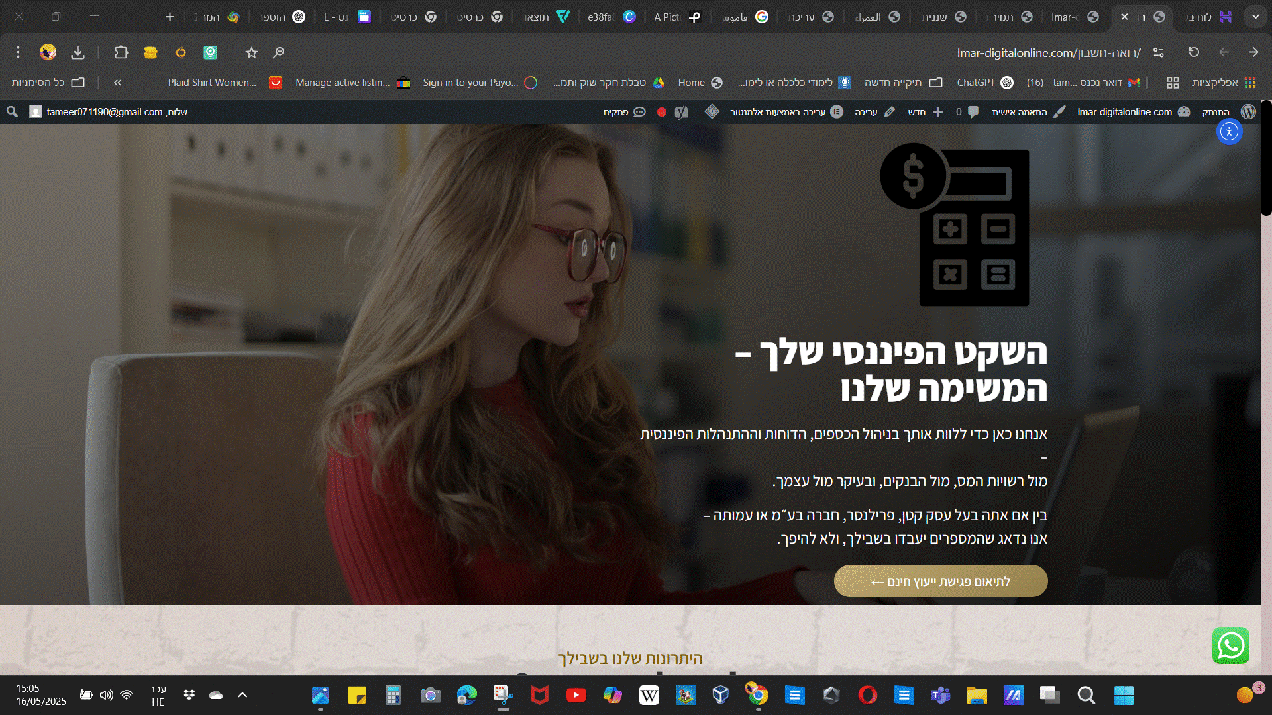Image resolution: width=1272 pixels, height=715 pixels.
Task: Open Chrome three-dot menu
Action: (x=18, y=52)
